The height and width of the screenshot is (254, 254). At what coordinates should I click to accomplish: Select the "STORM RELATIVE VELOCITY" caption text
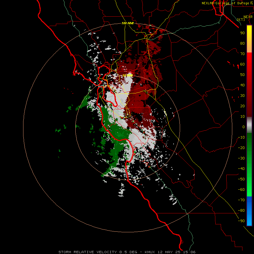(87, 252)
